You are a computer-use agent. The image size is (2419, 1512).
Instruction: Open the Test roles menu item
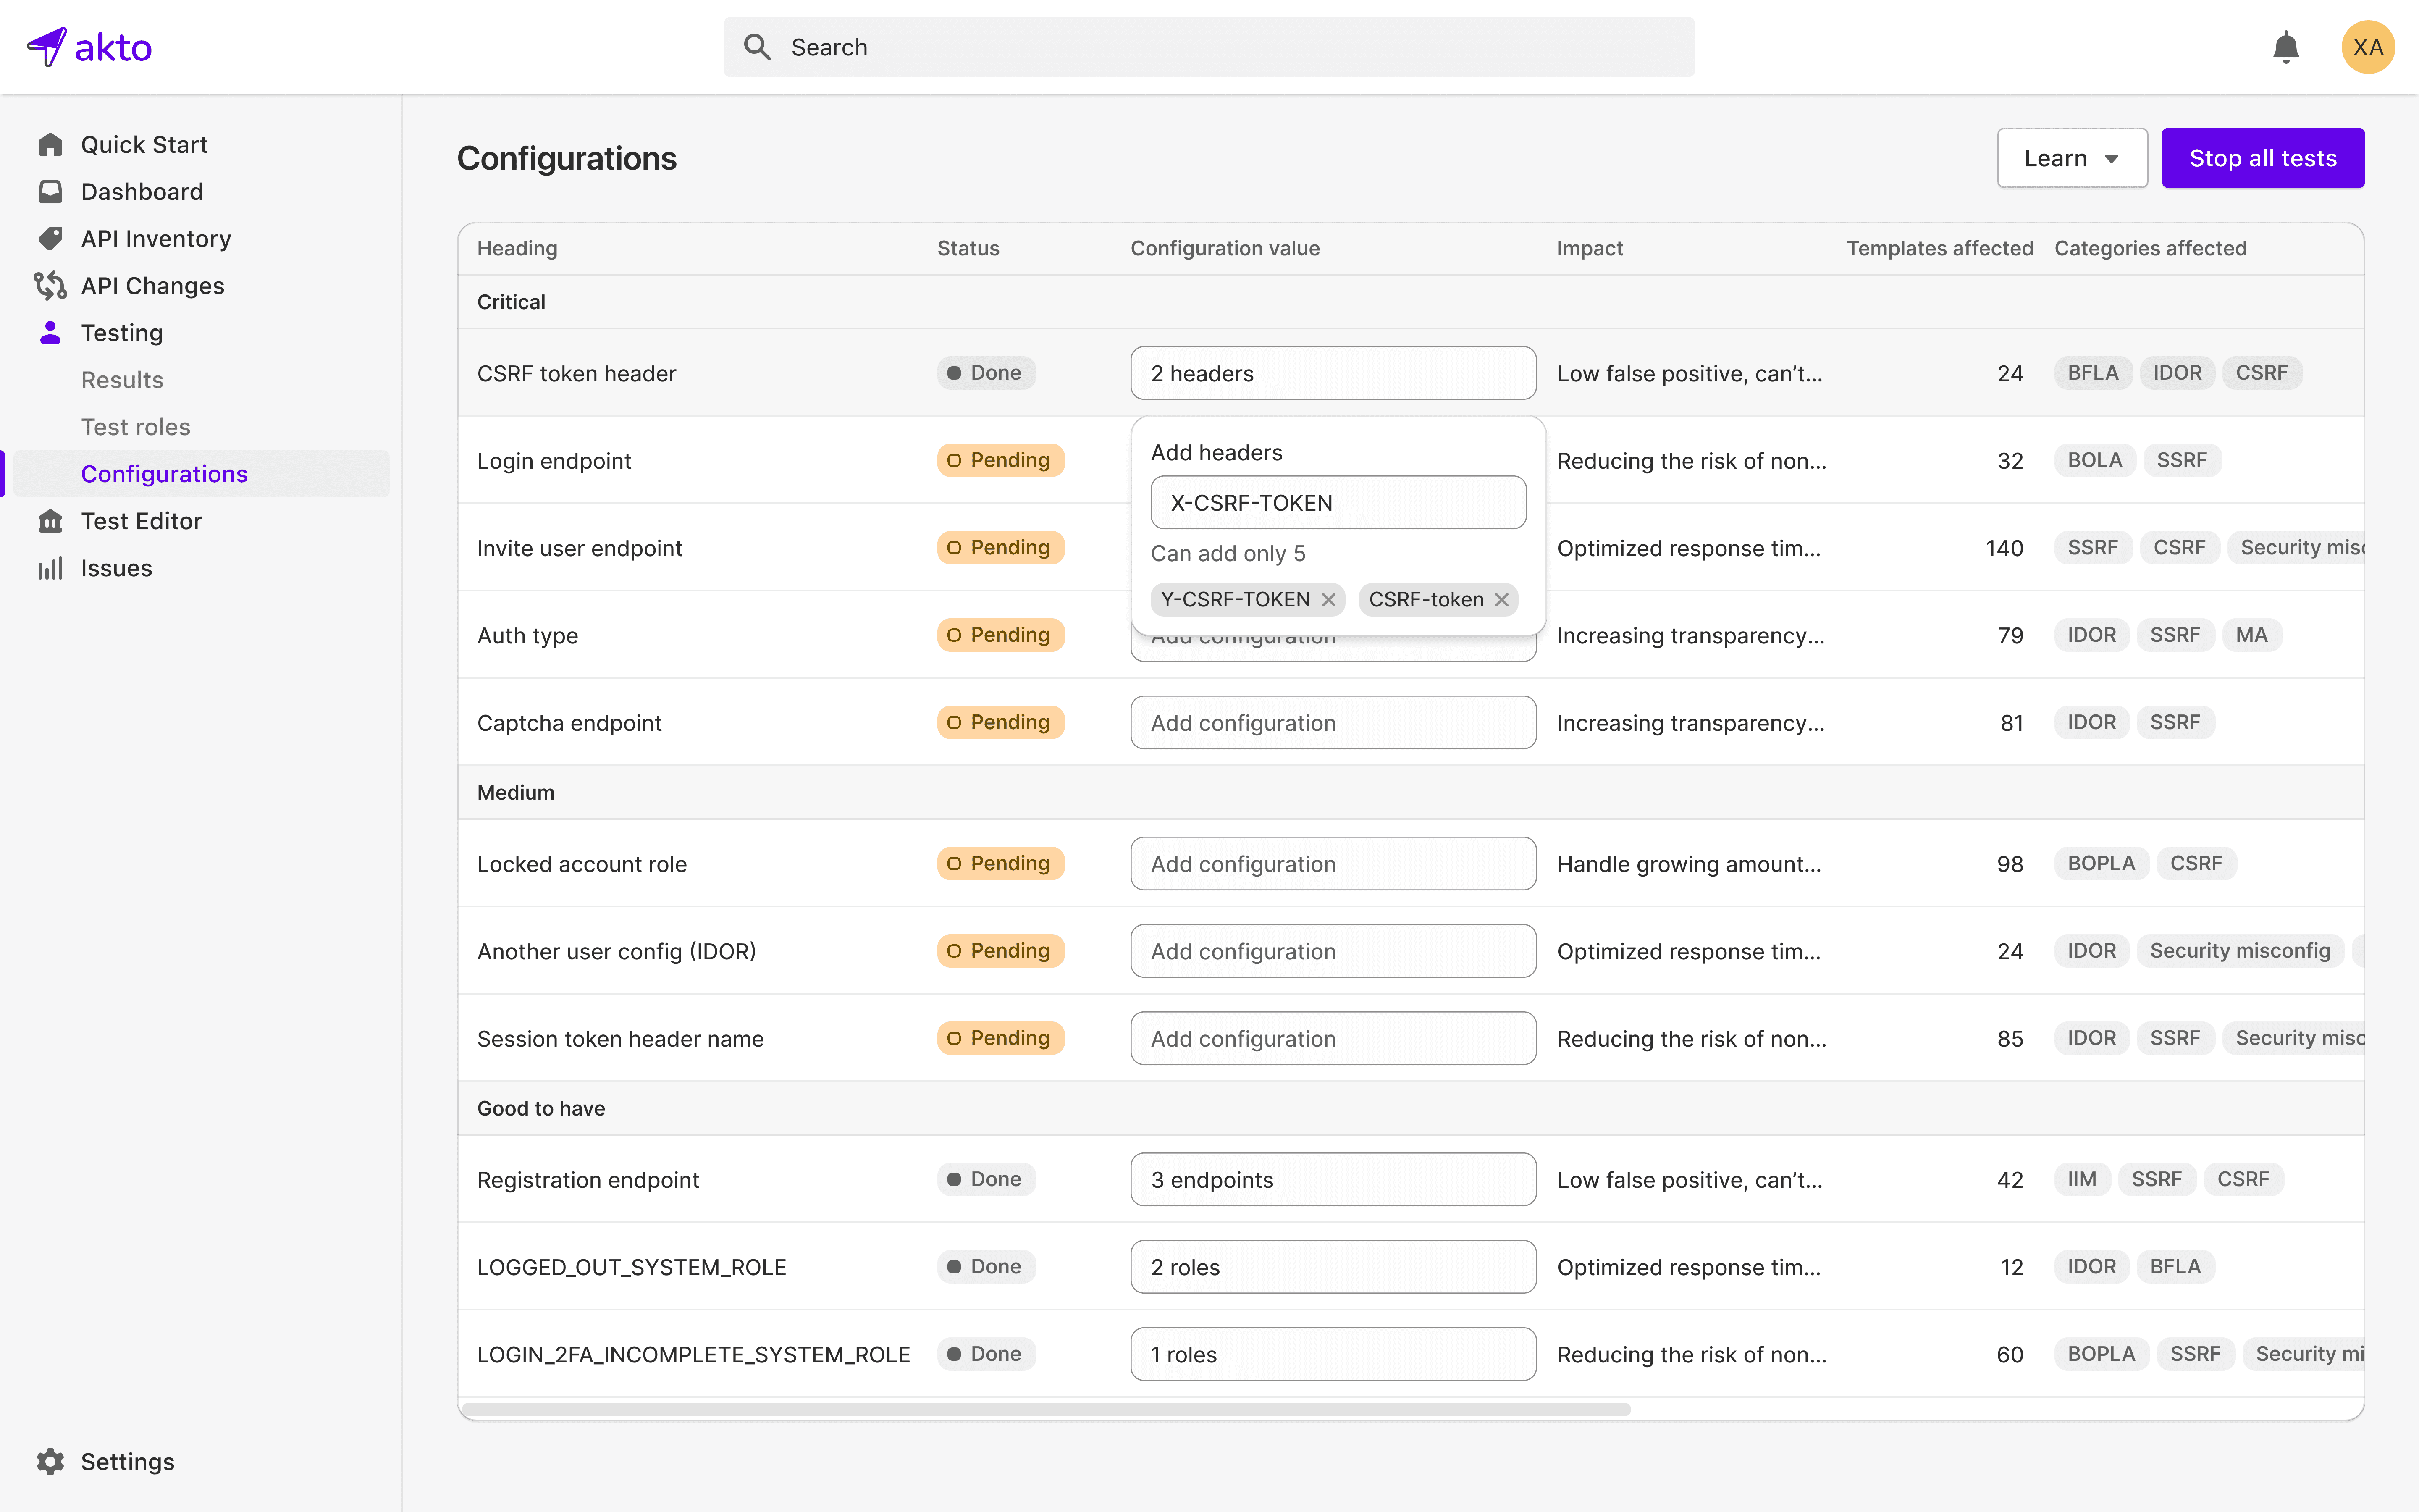pyautogui.click(x=136, y=427)
